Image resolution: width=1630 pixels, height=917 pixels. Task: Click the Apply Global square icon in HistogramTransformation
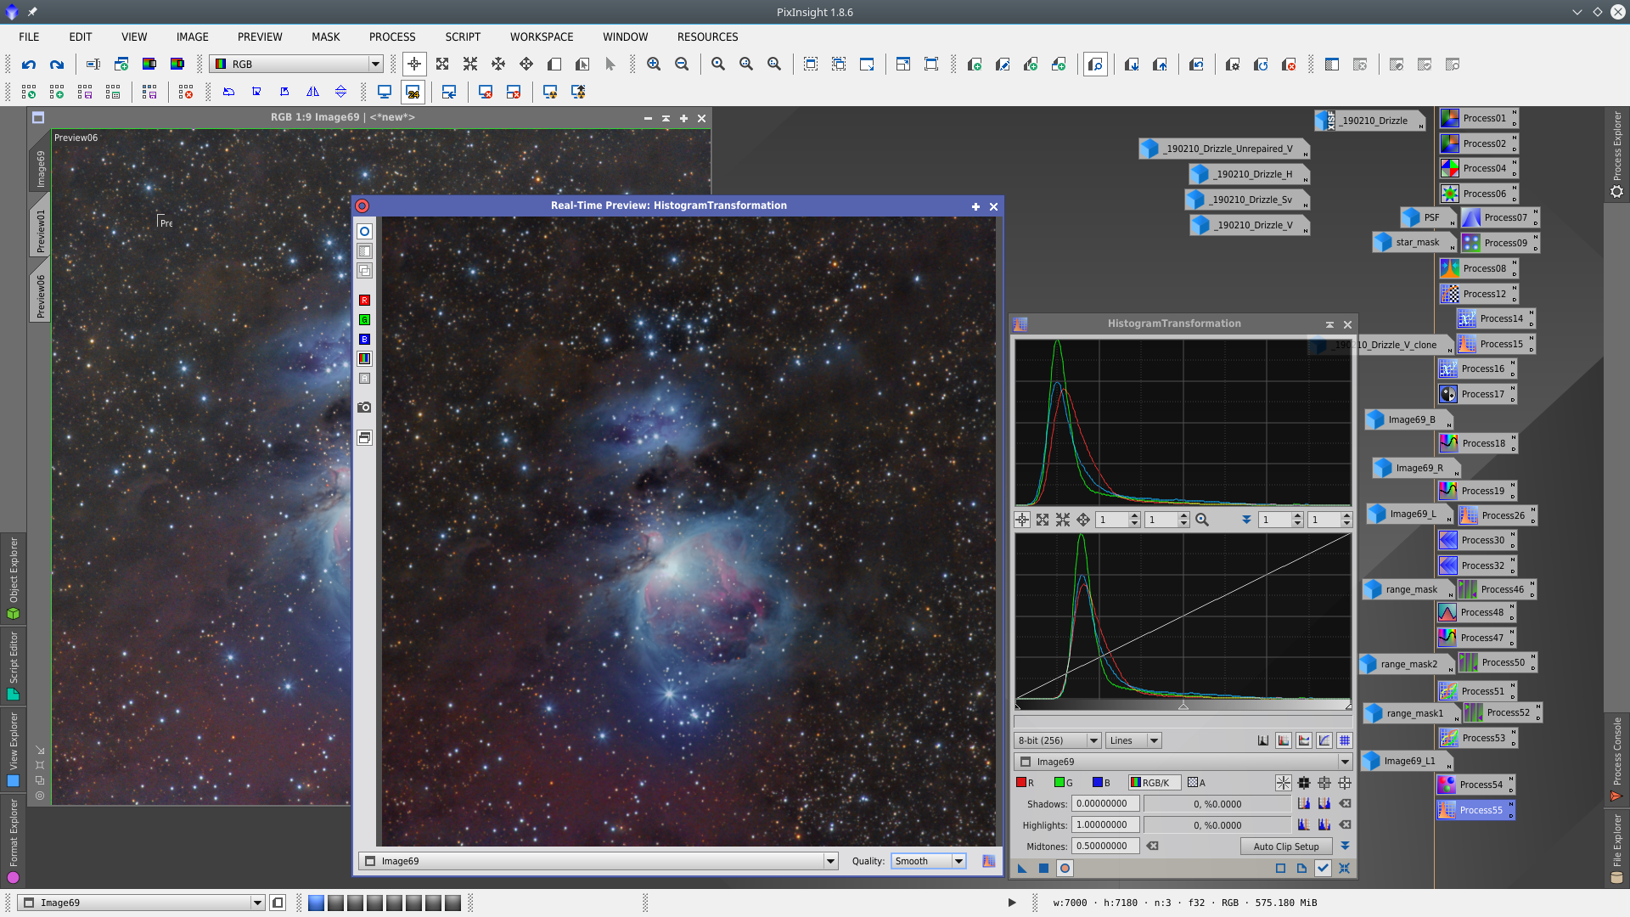pos(1043,868)
